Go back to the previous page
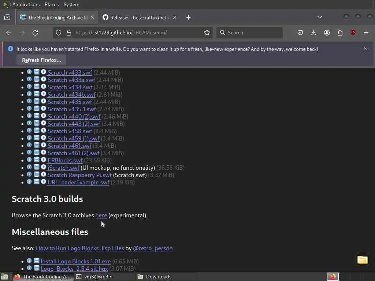 pyautogui.click(x=9, y=33)
